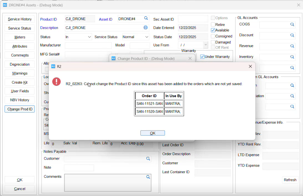Open Revenue account lookup magnifier
The image size is (303, 196).
pos(292,46)
